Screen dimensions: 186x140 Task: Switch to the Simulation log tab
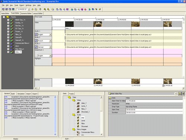(21, 94)
